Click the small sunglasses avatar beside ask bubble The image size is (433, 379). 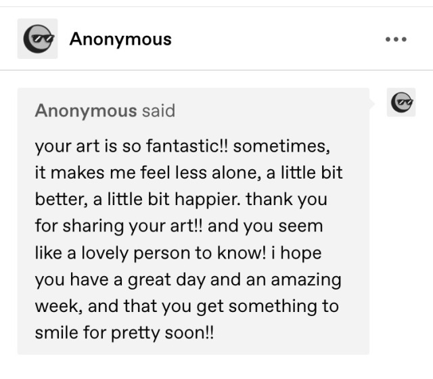tap(401, 102)
